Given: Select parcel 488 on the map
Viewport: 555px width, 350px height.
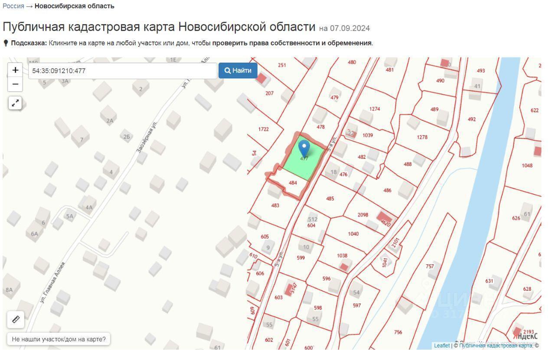Looking at the screenshot, I should click(408, 164).
